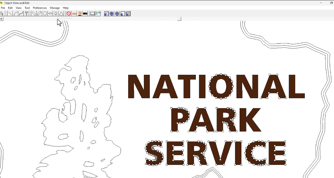
Task: Select the text T tool
Action: [x=27, y=14]
